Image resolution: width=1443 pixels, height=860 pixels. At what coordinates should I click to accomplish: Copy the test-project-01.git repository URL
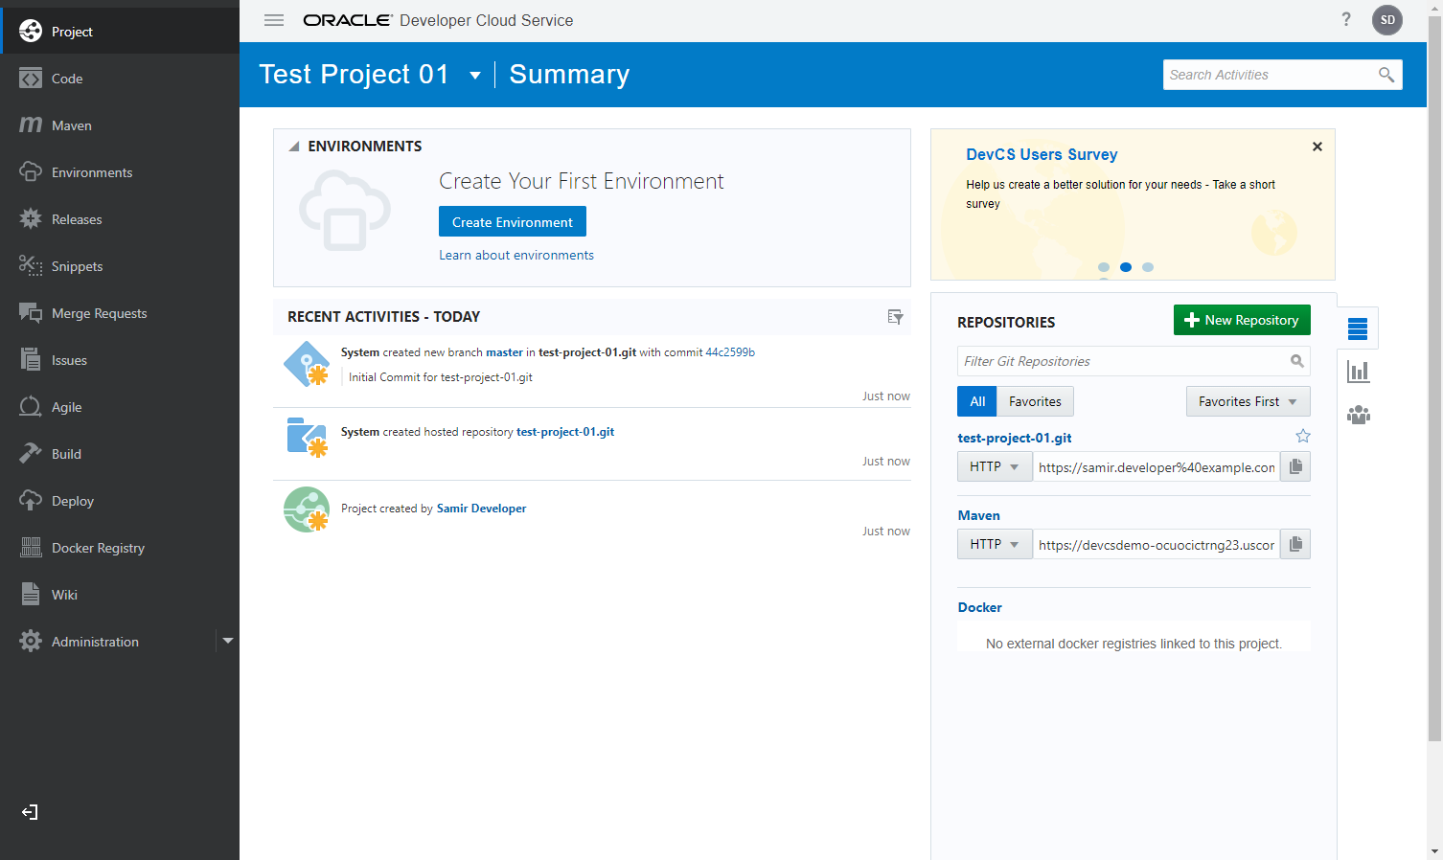pyautogui.click(x=1295, y=466)
